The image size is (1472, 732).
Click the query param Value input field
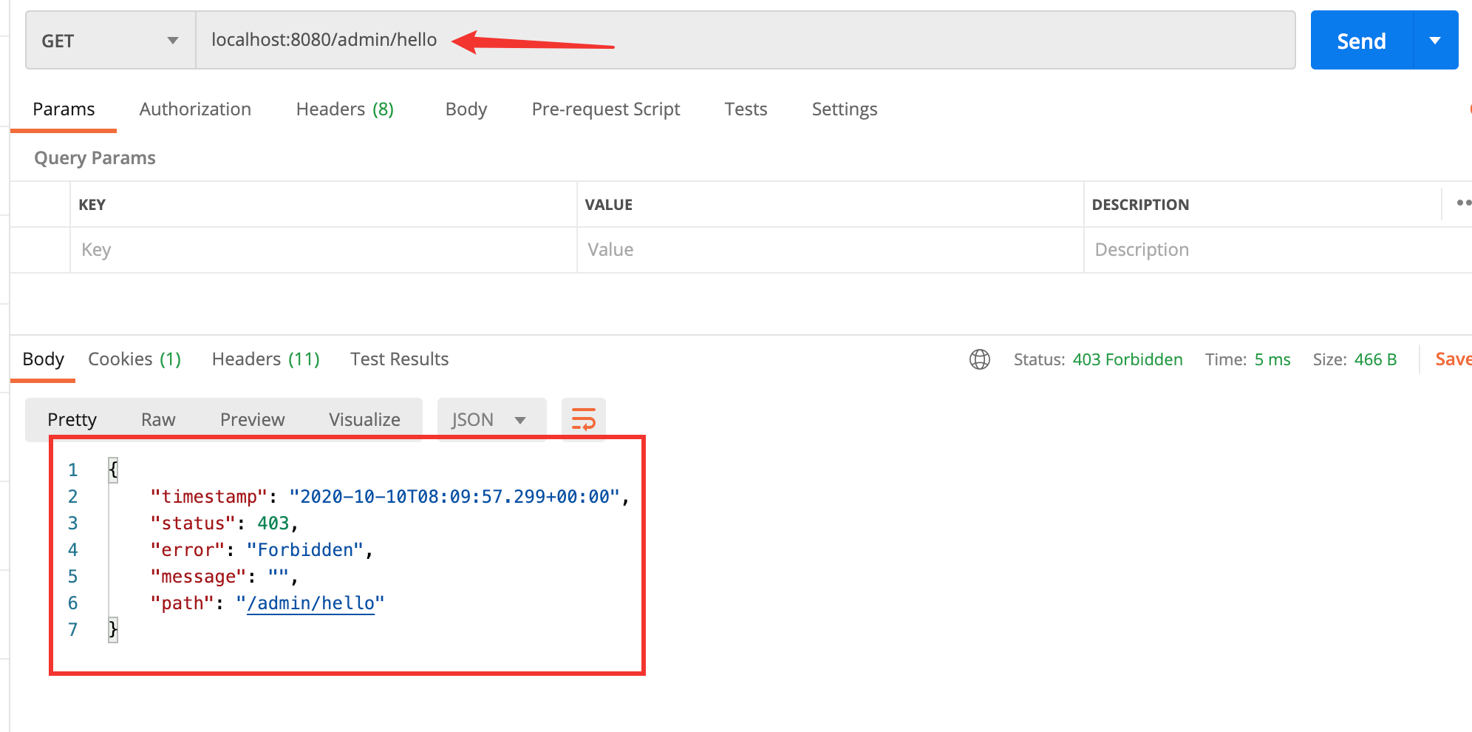[831, 250]
